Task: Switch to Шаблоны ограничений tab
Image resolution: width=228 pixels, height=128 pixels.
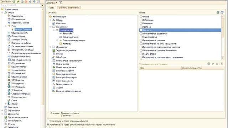Action: 69,8
